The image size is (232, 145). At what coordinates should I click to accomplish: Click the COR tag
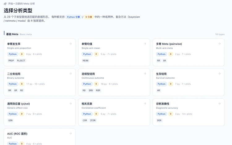click(85, 121)
